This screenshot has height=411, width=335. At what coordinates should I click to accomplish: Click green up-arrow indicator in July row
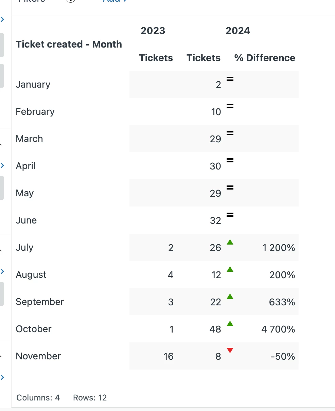(230, 242)
